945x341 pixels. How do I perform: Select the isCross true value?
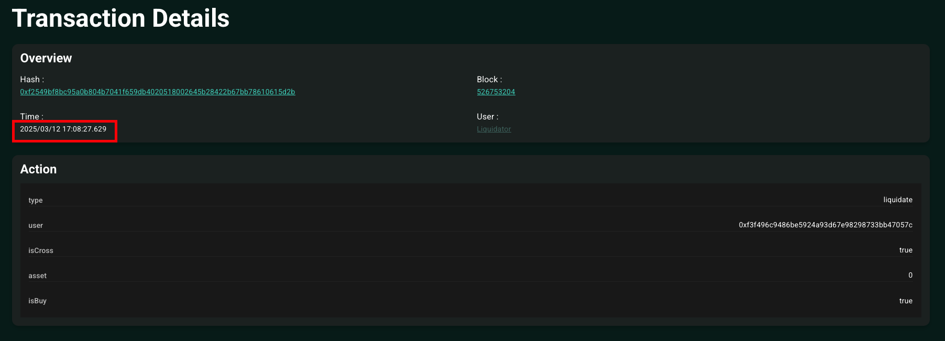tap(906, 250)
